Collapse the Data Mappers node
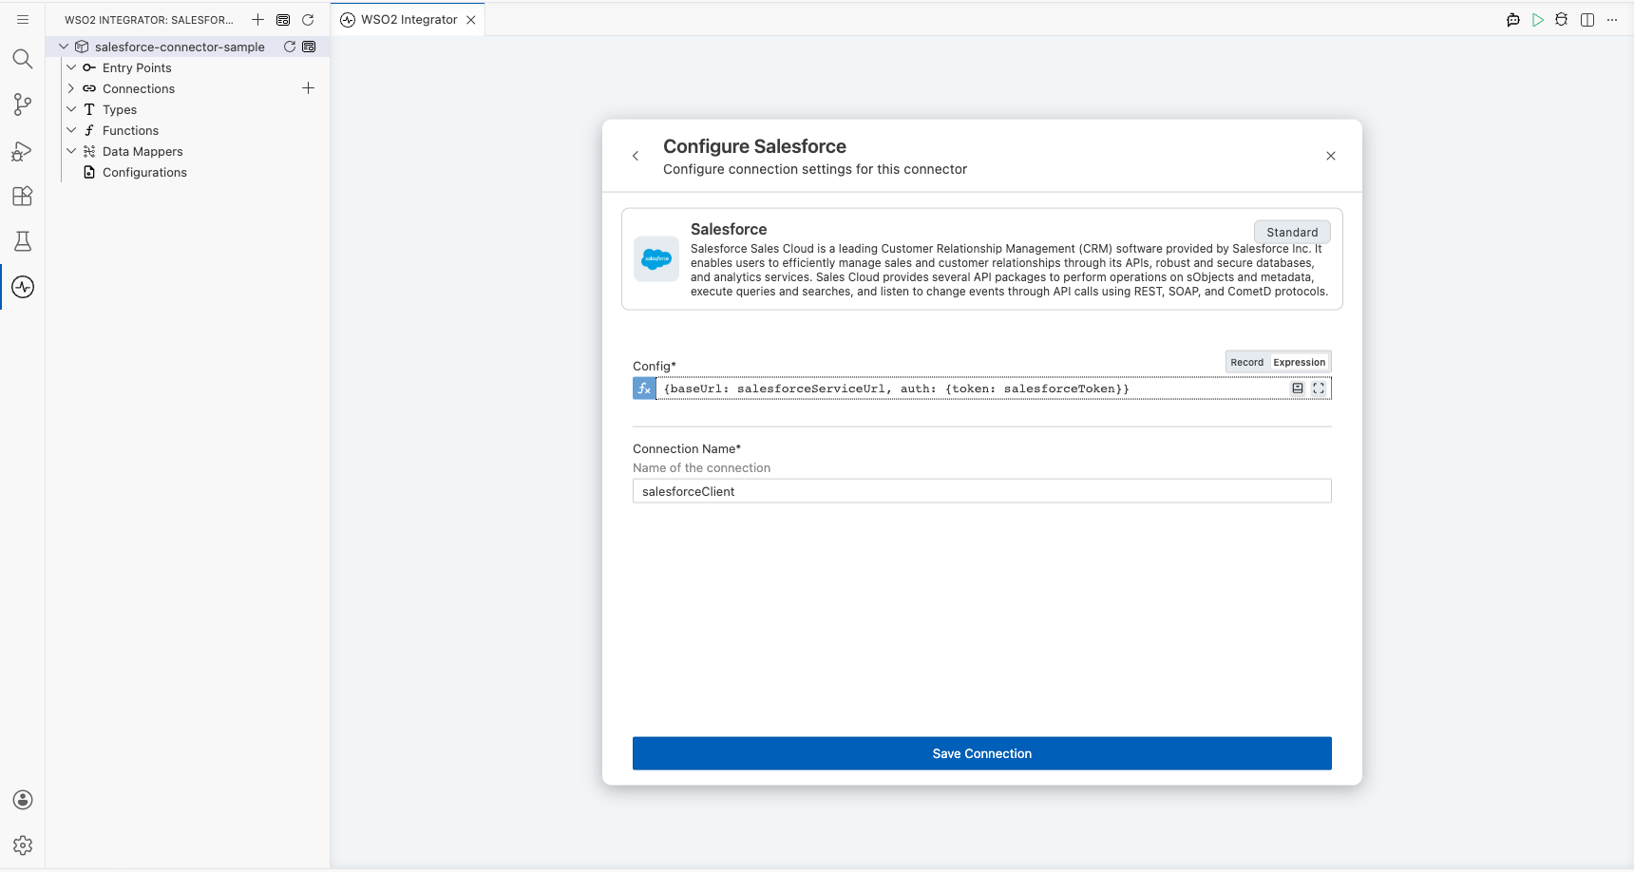 point(71,151)
